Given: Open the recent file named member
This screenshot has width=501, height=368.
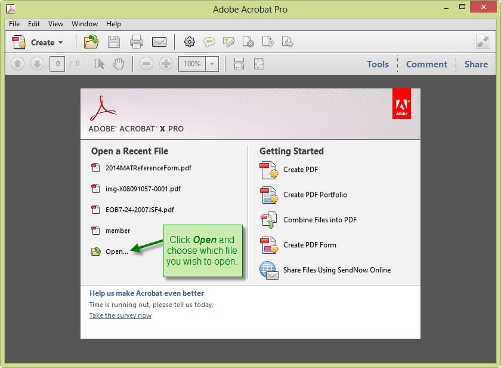Looking at the screenshot, I should (x=110, y=231).
